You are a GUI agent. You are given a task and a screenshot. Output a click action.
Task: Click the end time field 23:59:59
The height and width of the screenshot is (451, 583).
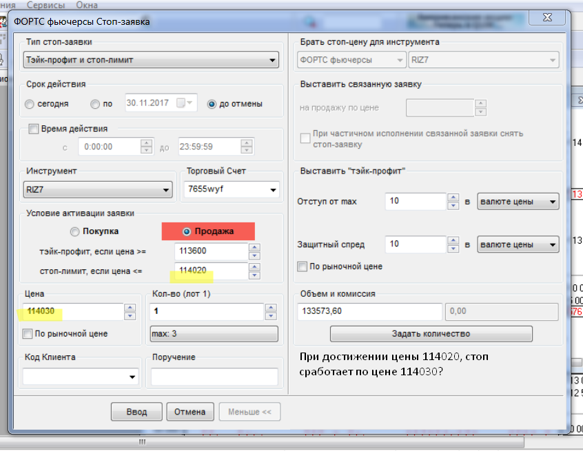209,147
